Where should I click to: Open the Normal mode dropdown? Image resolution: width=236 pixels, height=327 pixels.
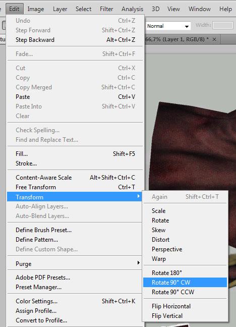pos(168,26)
